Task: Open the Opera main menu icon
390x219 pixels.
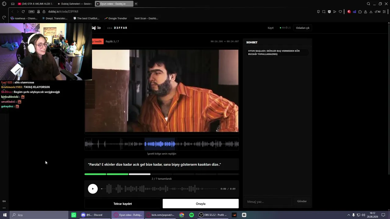Action: pyautogui.click(x=4, y=4)
